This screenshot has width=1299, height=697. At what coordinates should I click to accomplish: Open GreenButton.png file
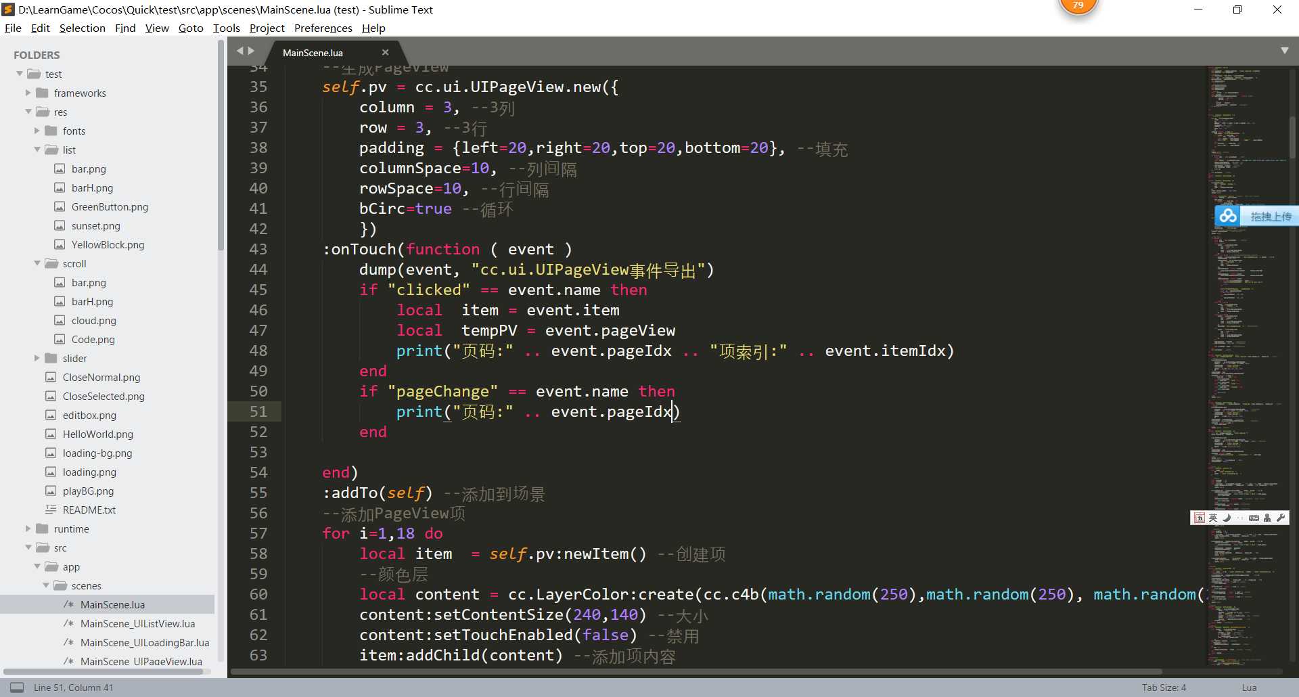(110, 206)
